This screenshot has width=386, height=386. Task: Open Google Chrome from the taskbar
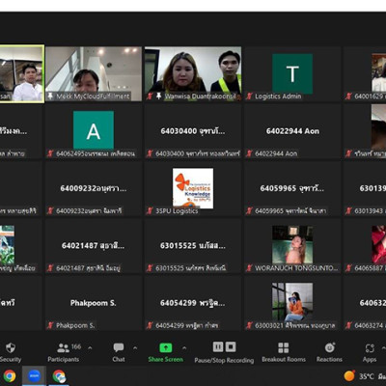click(10, 376)
